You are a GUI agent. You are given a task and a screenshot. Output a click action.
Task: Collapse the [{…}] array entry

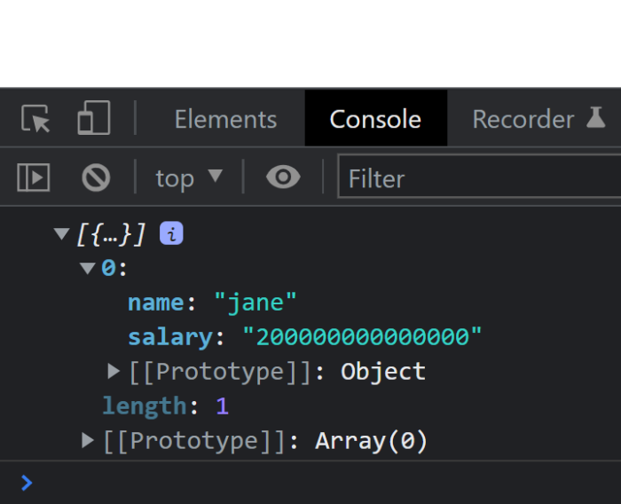(61, 233)
